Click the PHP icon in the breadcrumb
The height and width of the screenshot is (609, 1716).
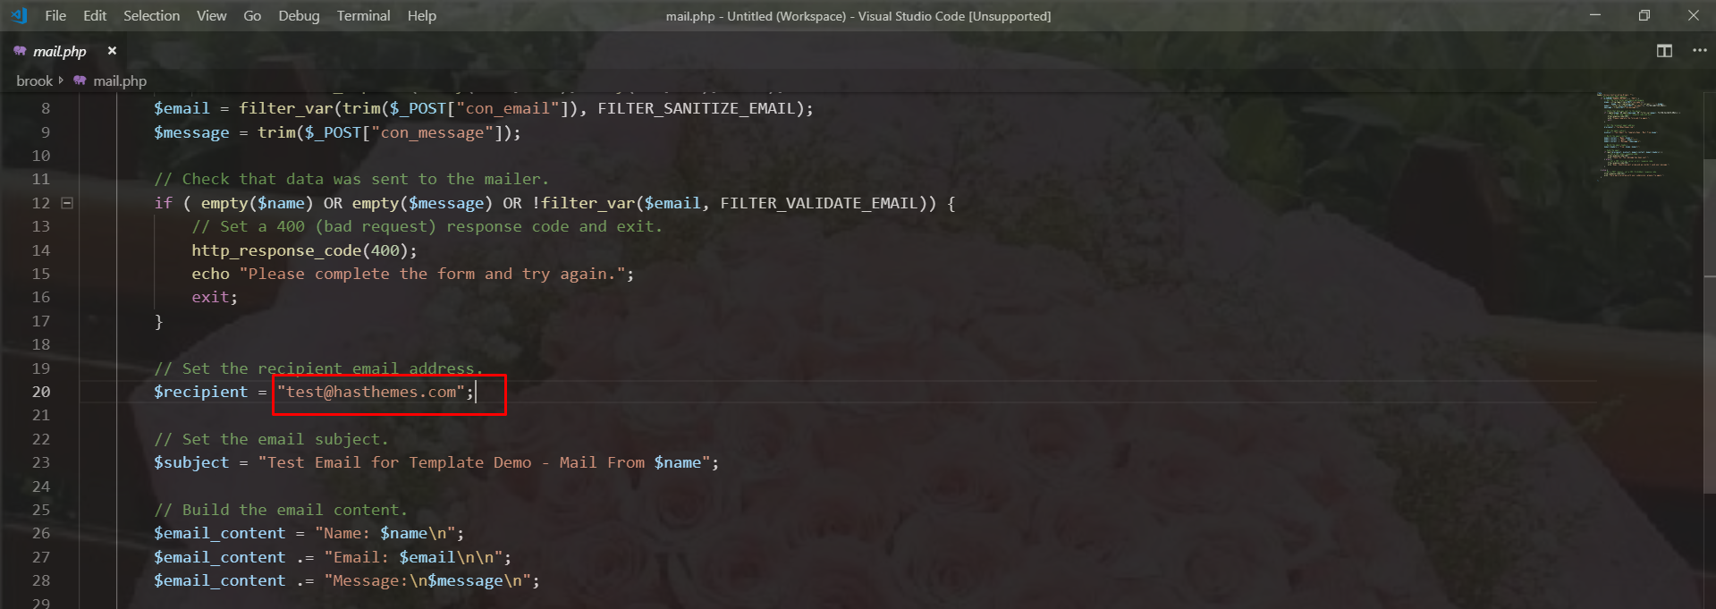coord(80,80)
